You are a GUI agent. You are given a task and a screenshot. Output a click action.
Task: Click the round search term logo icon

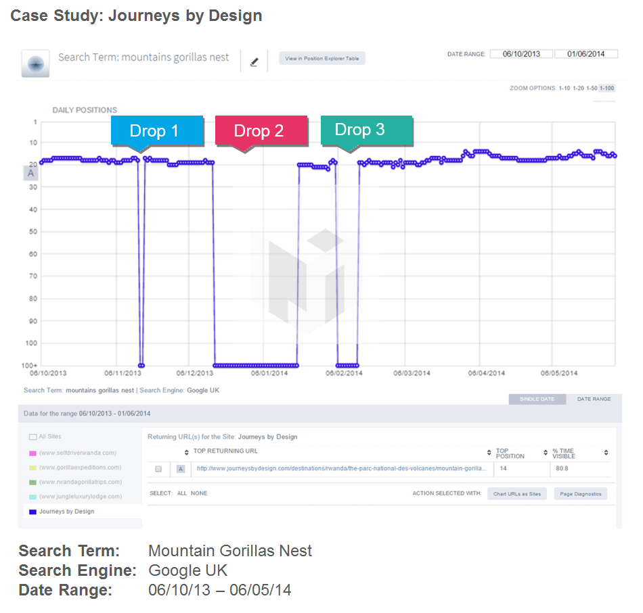click(35, 64)
